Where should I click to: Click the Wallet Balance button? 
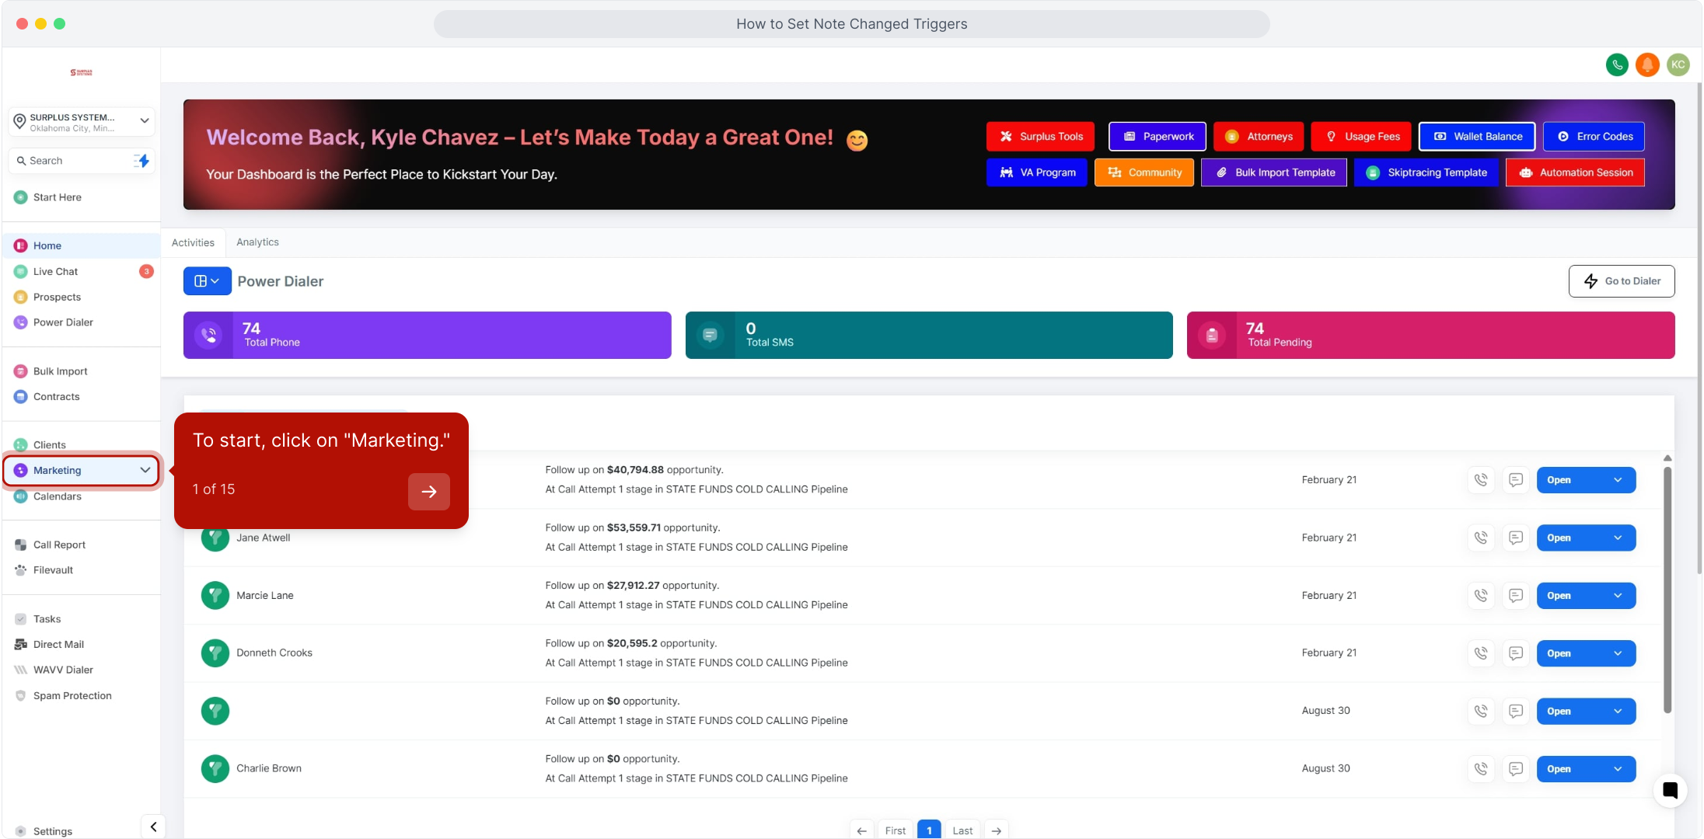tap(1476, 137)
